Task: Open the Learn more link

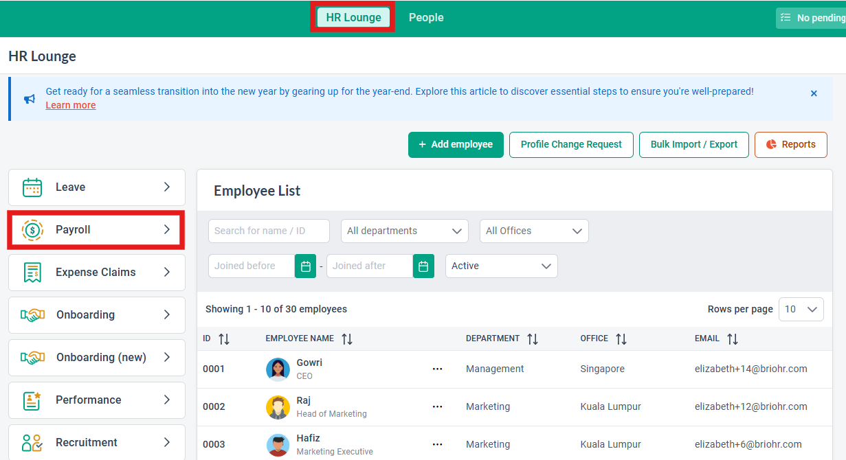Action: pyautogui.click(x=70, y=105)
